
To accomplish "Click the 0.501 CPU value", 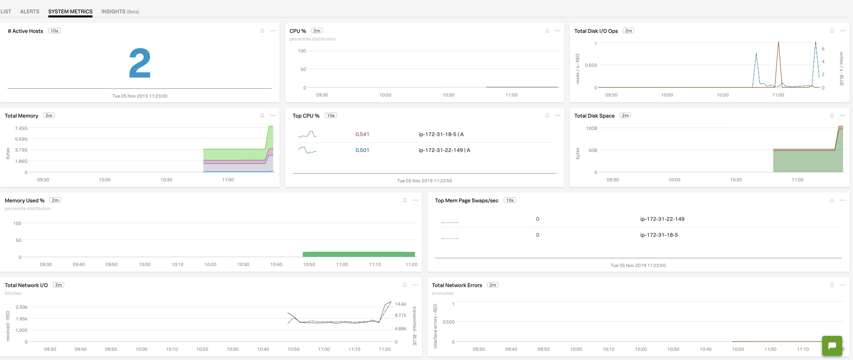I will [x=362, y=150].
